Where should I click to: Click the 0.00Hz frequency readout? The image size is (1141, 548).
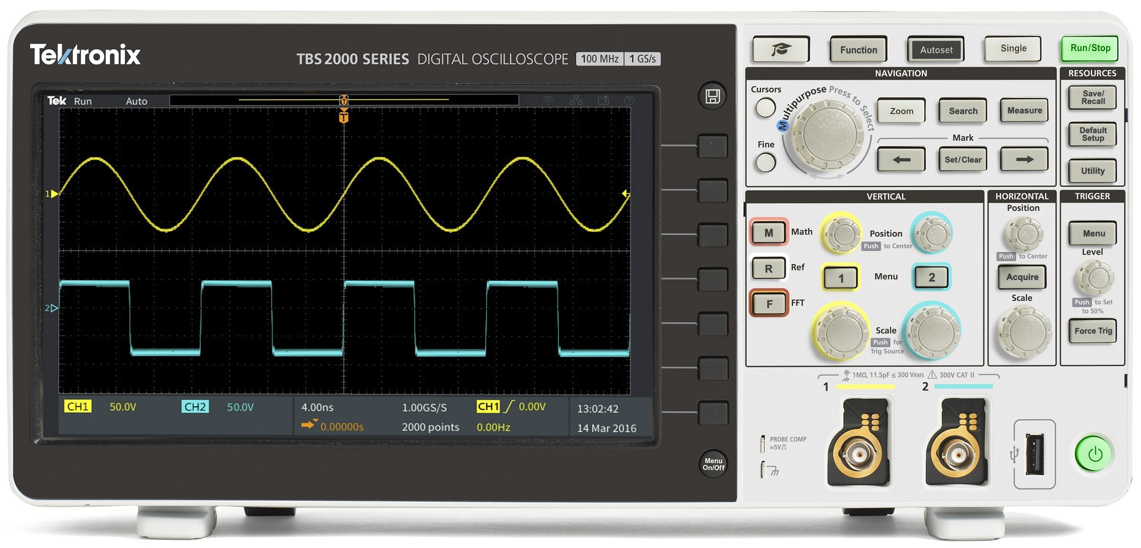point(493,427)
